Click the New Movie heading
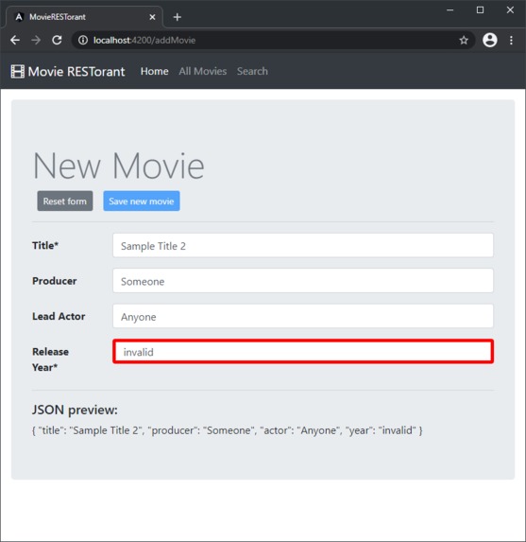Viewport: 526px width, 542px height. [x=118, y=166]
